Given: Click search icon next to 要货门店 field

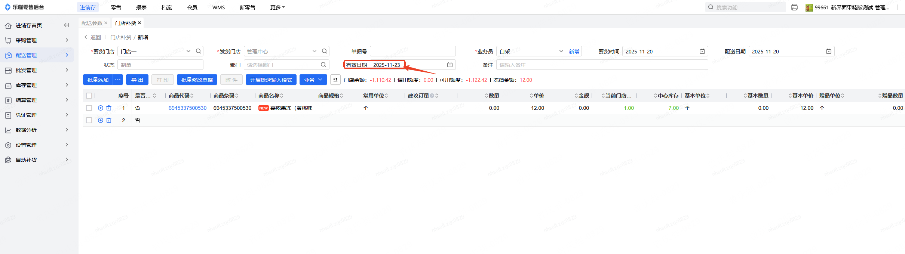Looking at the screenshot, I should [x=199, y=51].
